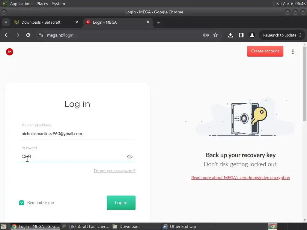Focus the email address field
The height and width of the screenshot is (230, 307).
point(77,134)
